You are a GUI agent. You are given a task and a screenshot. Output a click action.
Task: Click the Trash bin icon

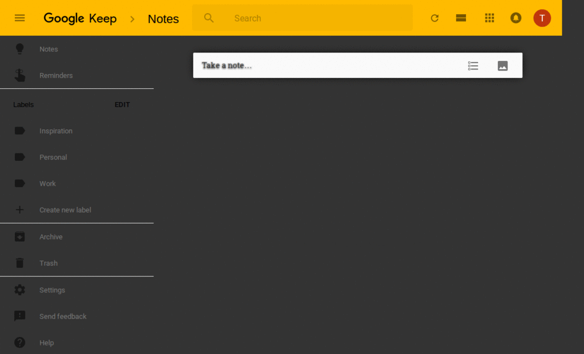[20, 263]
